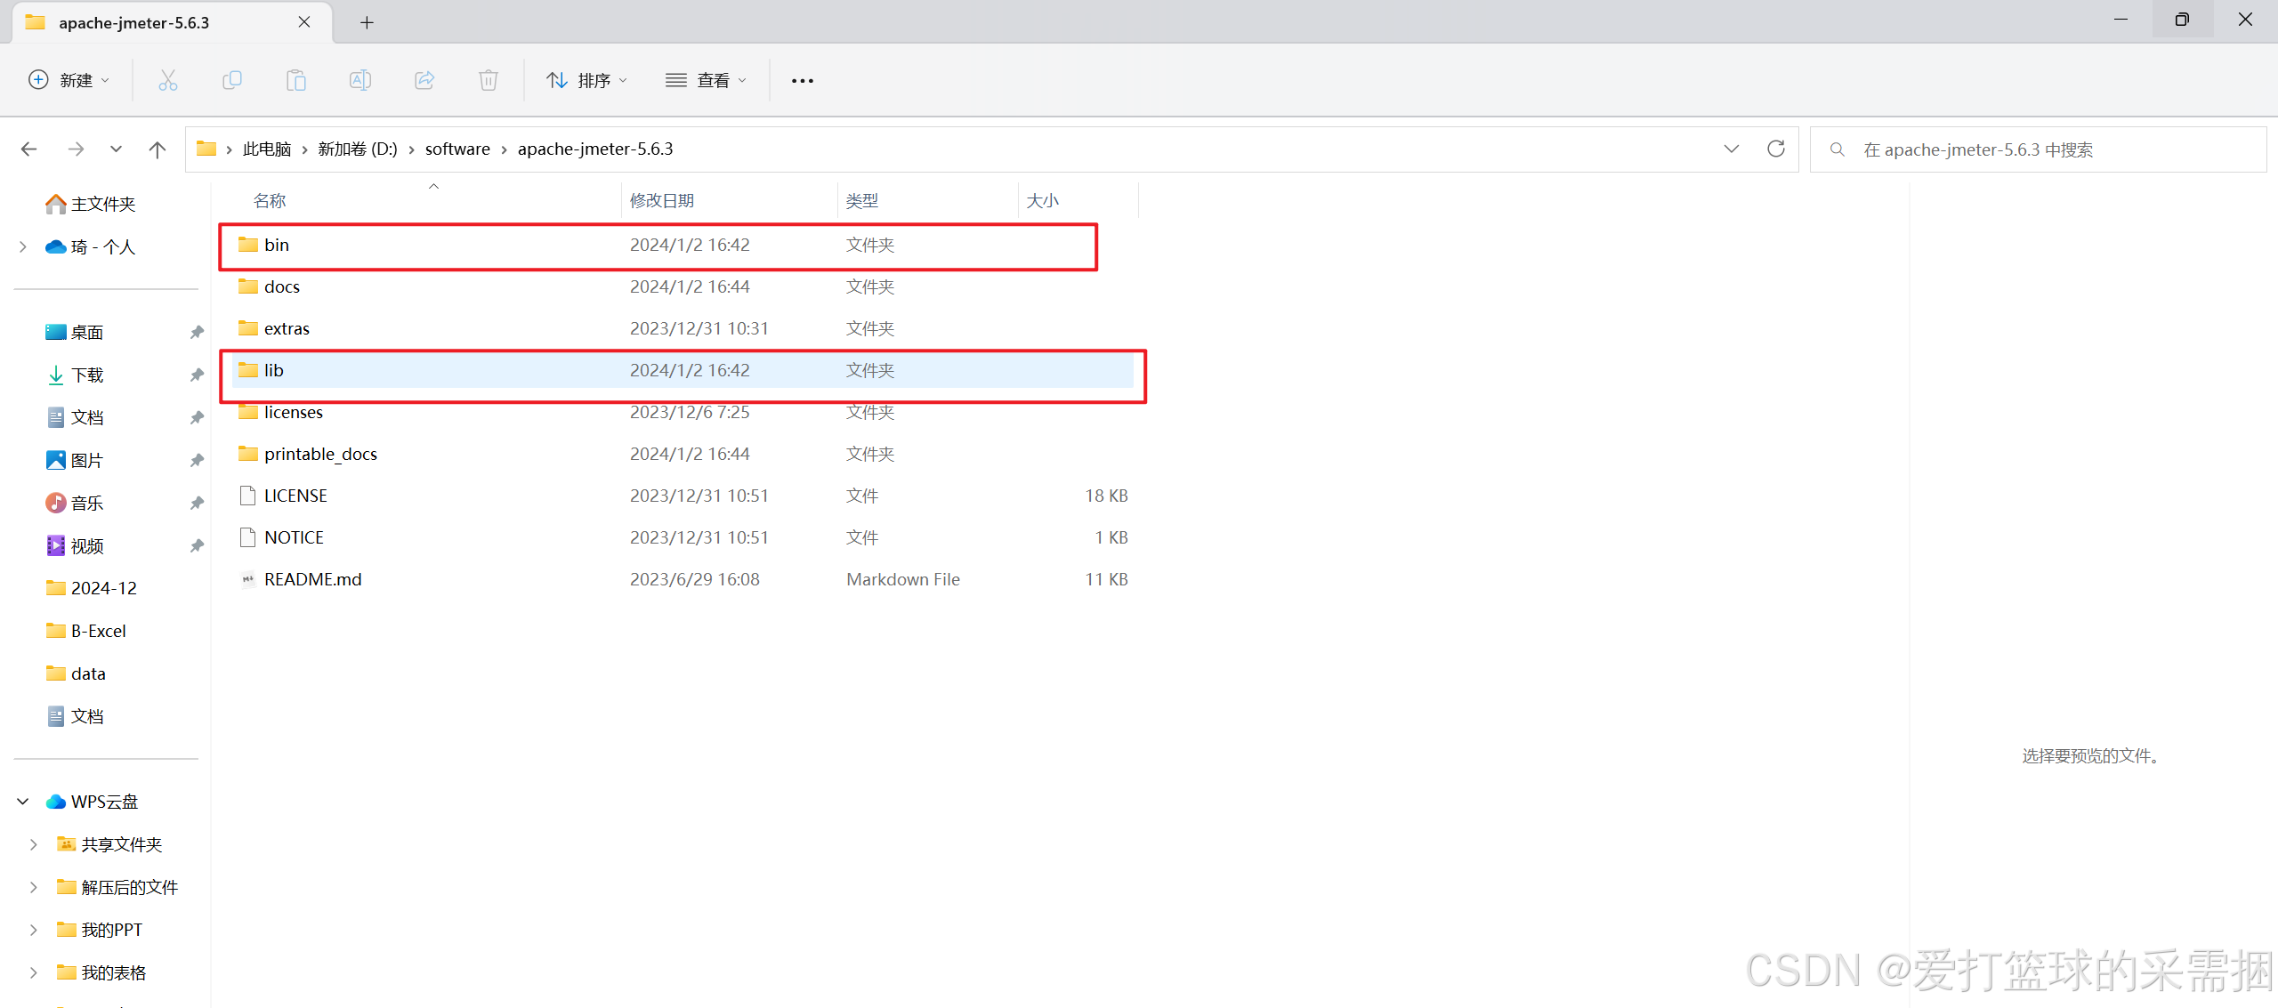Click the Paste clipboard icon

pos(295,80)
